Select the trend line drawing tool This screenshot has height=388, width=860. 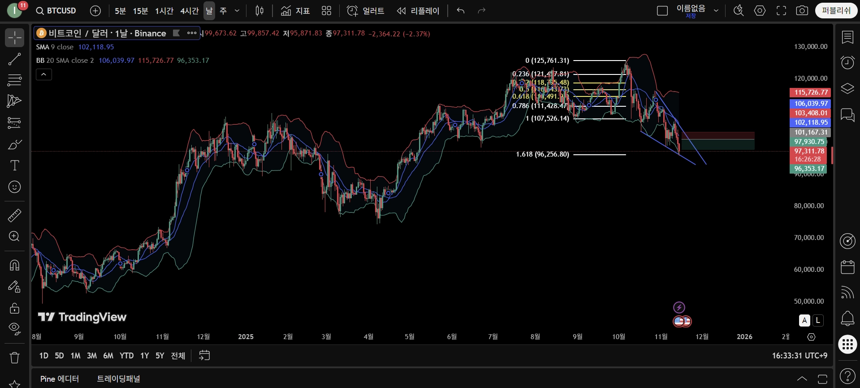(14, 59)
